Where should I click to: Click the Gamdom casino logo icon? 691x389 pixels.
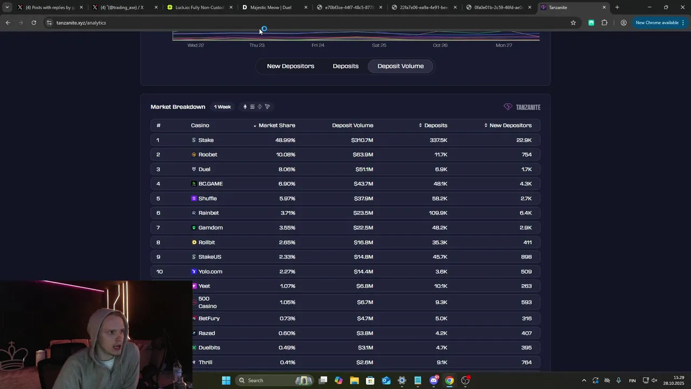pos(194,227)
